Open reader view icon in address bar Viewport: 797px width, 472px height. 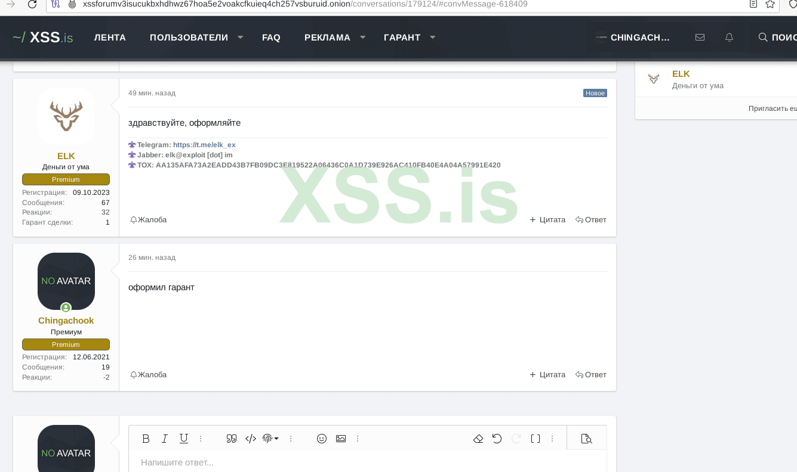tap(753, 4)
